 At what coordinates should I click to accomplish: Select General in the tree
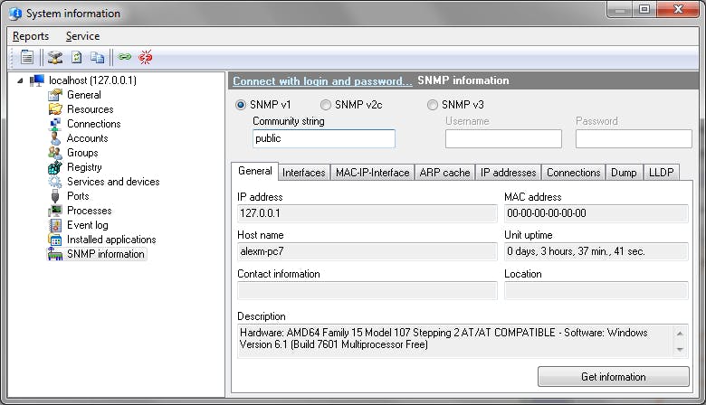84,95
